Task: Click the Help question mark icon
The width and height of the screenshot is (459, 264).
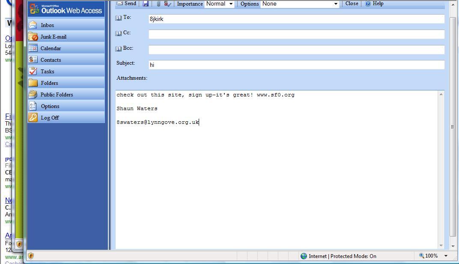Action: point(368,4)
